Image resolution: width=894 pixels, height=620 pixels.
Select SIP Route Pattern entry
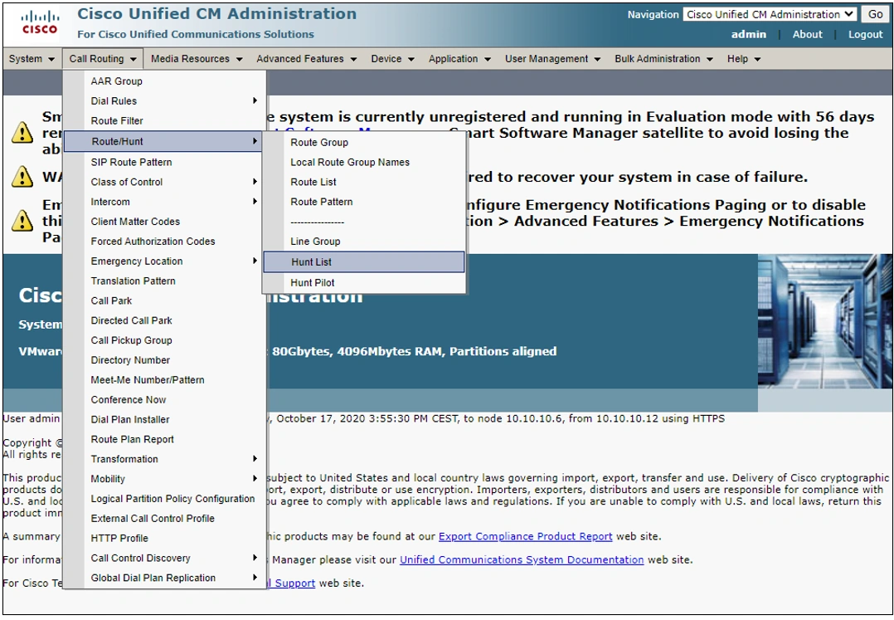point(163,162)
